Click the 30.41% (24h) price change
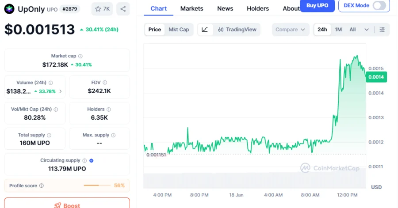Image resolution: width=398 pixels, height=208 pixels. pos(99,30)
